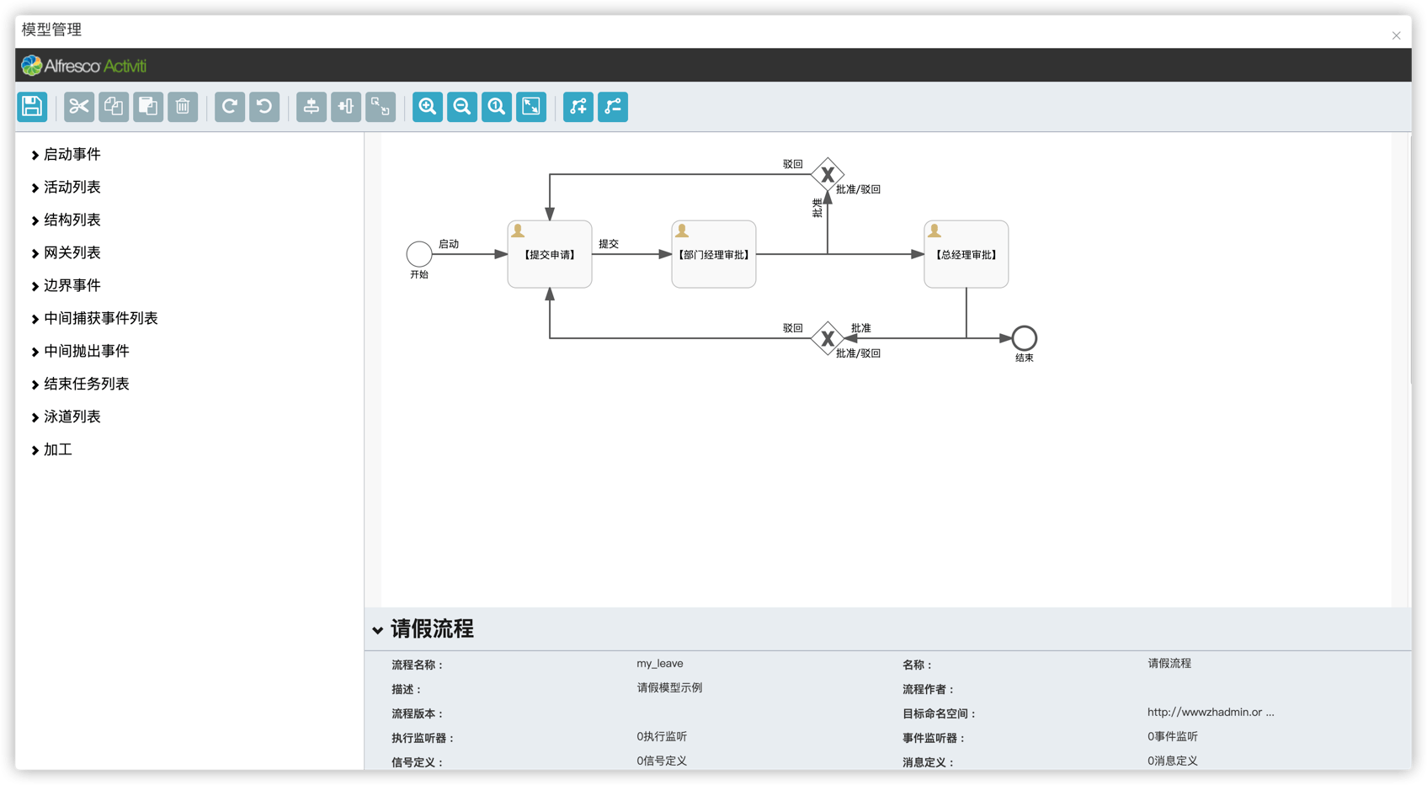Select the lower exclusive gateway diamond
The height and width of the screenshot is (785, 1427).
click(x=828, y=338)
